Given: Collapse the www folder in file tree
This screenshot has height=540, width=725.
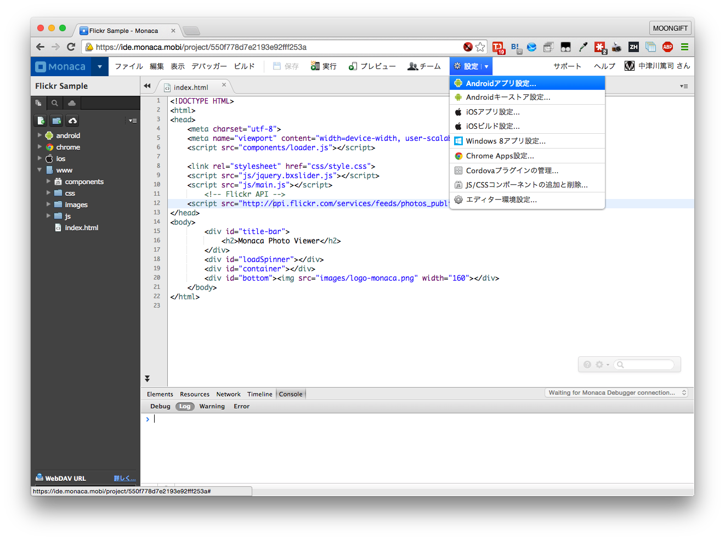Looking at the screenshot, I should (x=39, y=170).
